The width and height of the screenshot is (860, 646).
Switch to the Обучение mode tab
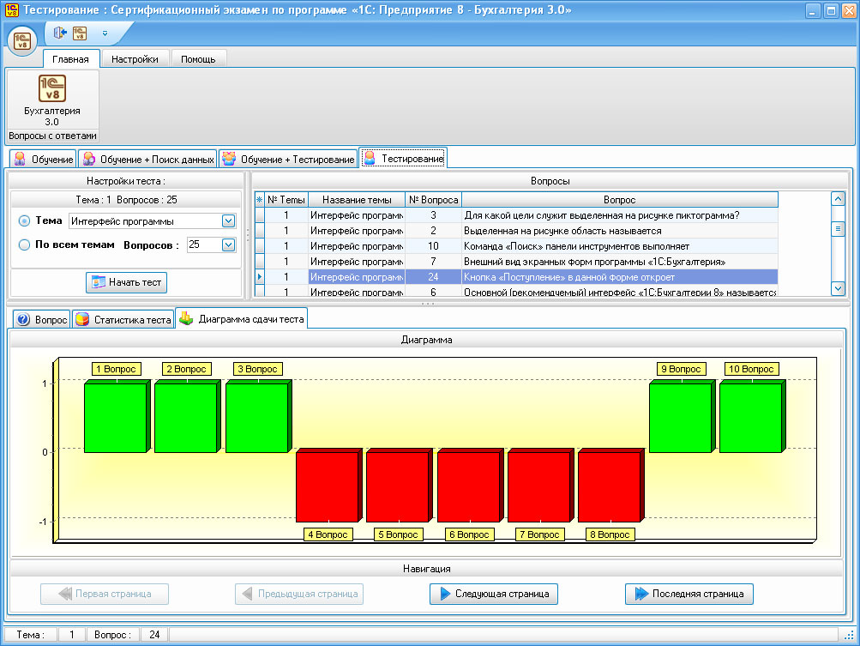[44, 159]
